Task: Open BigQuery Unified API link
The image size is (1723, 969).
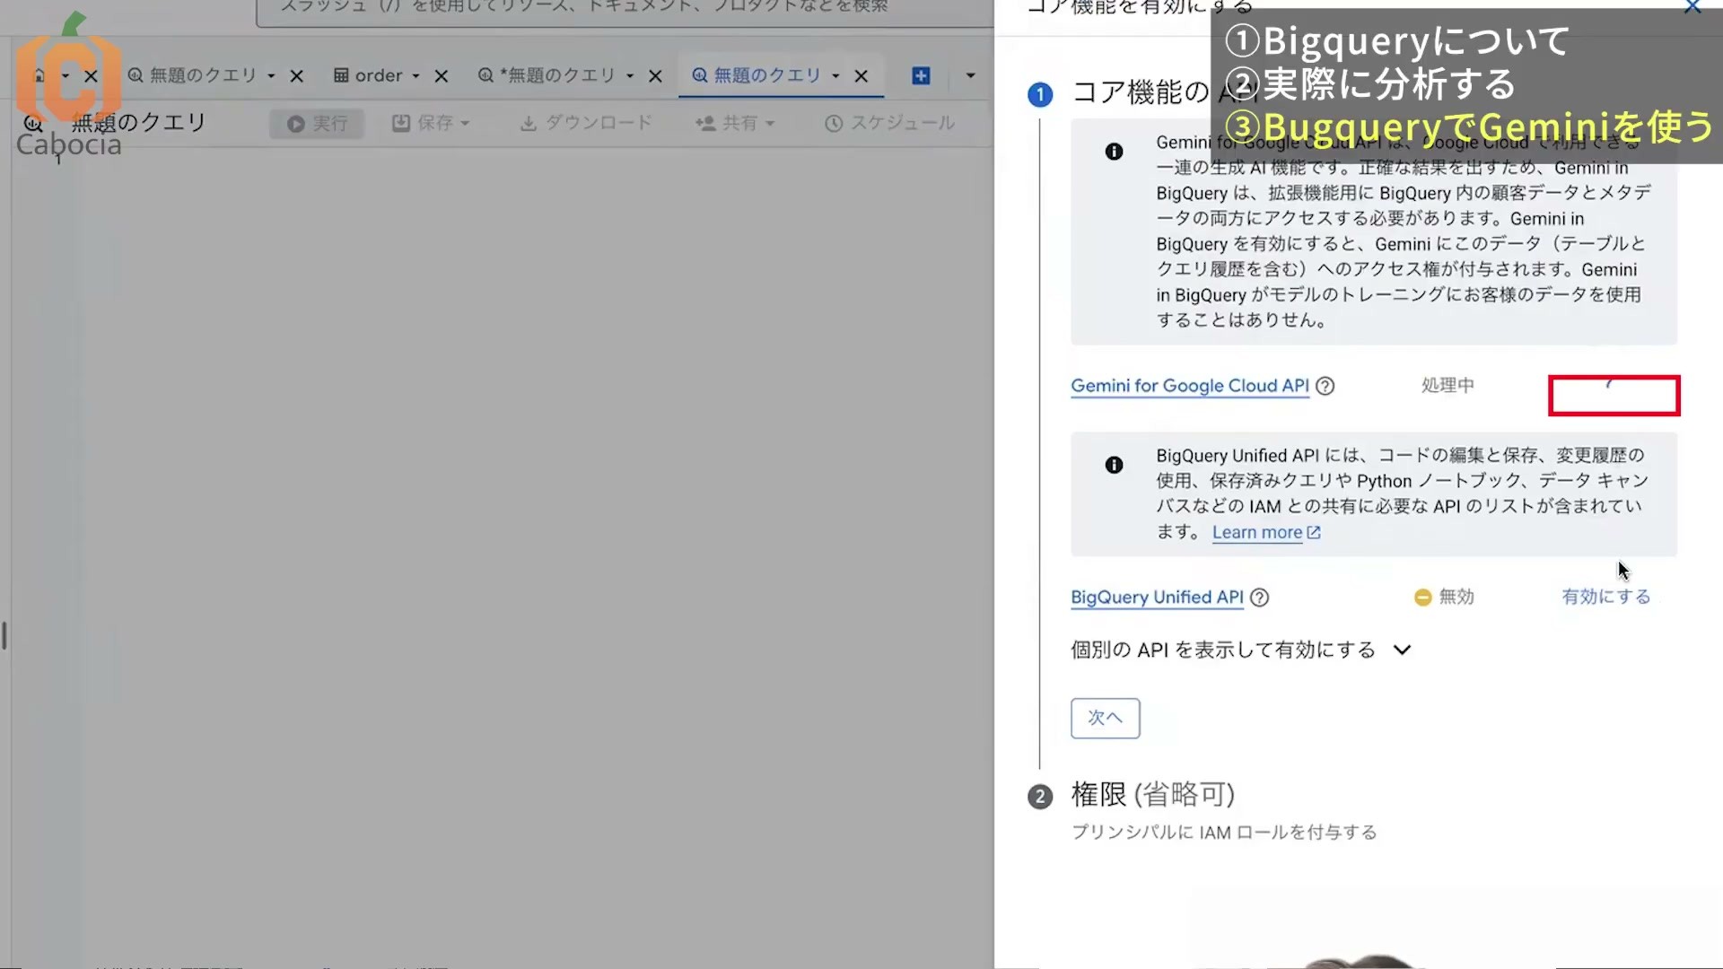Action: tap(1157, 598)
